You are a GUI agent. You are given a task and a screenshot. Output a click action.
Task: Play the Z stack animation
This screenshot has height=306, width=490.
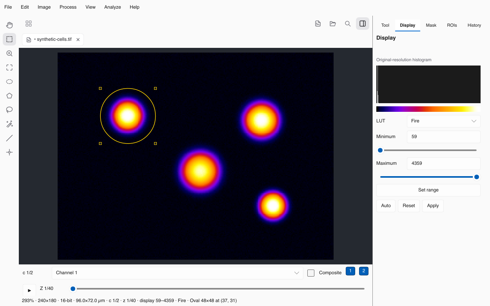[29, 290]
